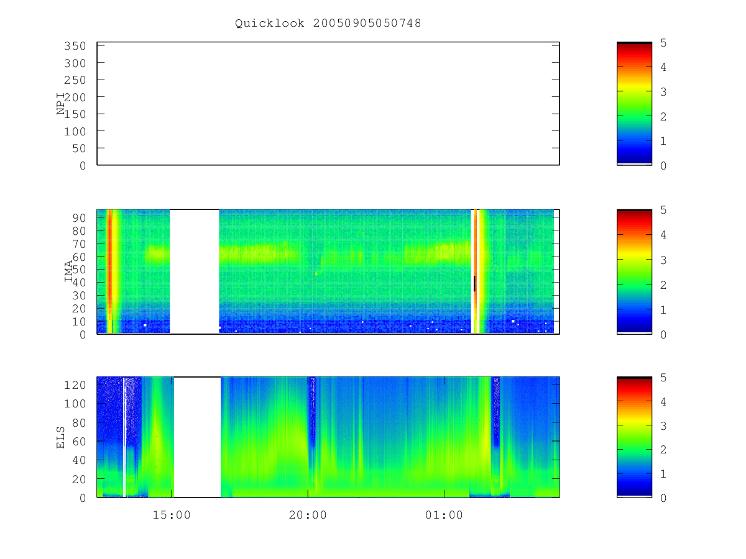The height and width of the screenshot is (559, 746).
Task: Select the 100 tick on ELS axis
Action: point(74,404)
